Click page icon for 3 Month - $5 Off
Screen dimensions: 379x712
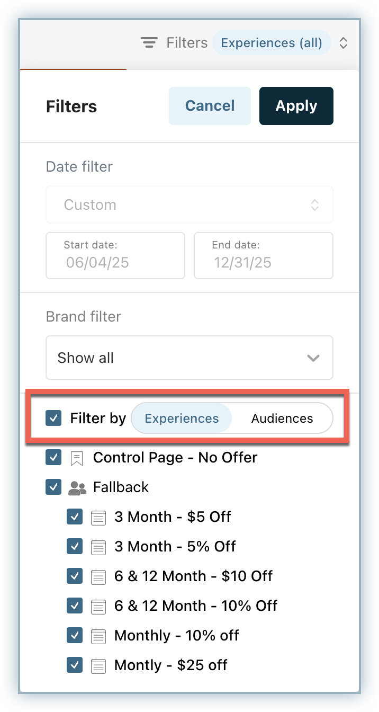98,517
